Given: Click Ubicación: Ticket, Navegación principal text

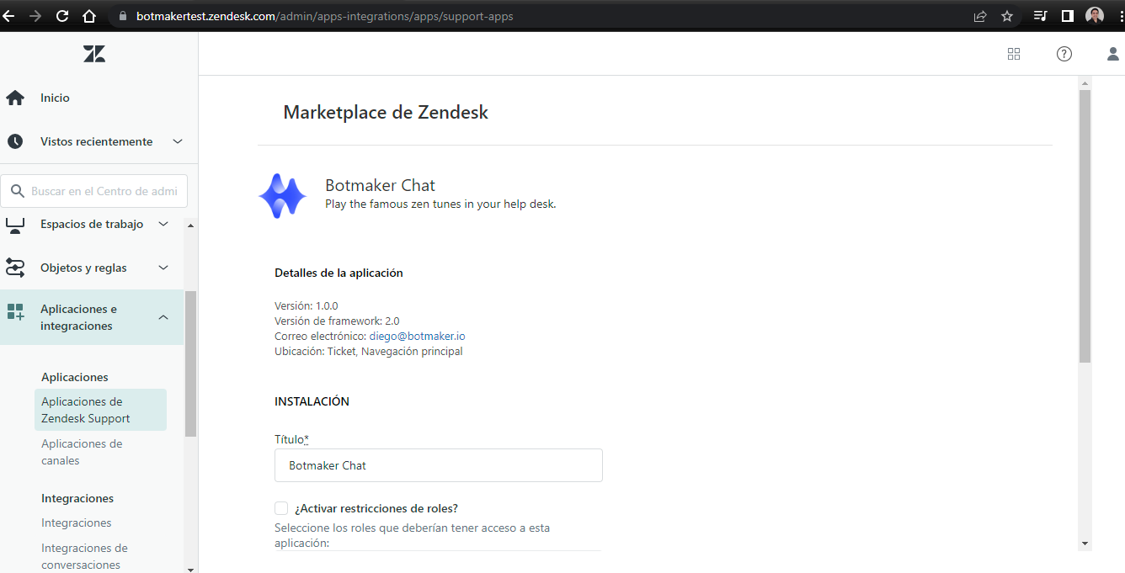Looking at the screenshot, I should (369, 351).
